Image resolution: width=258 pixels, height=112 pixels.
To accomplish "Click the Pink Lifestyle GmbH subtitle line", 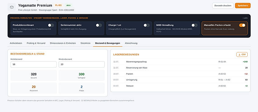I will 46,10.
